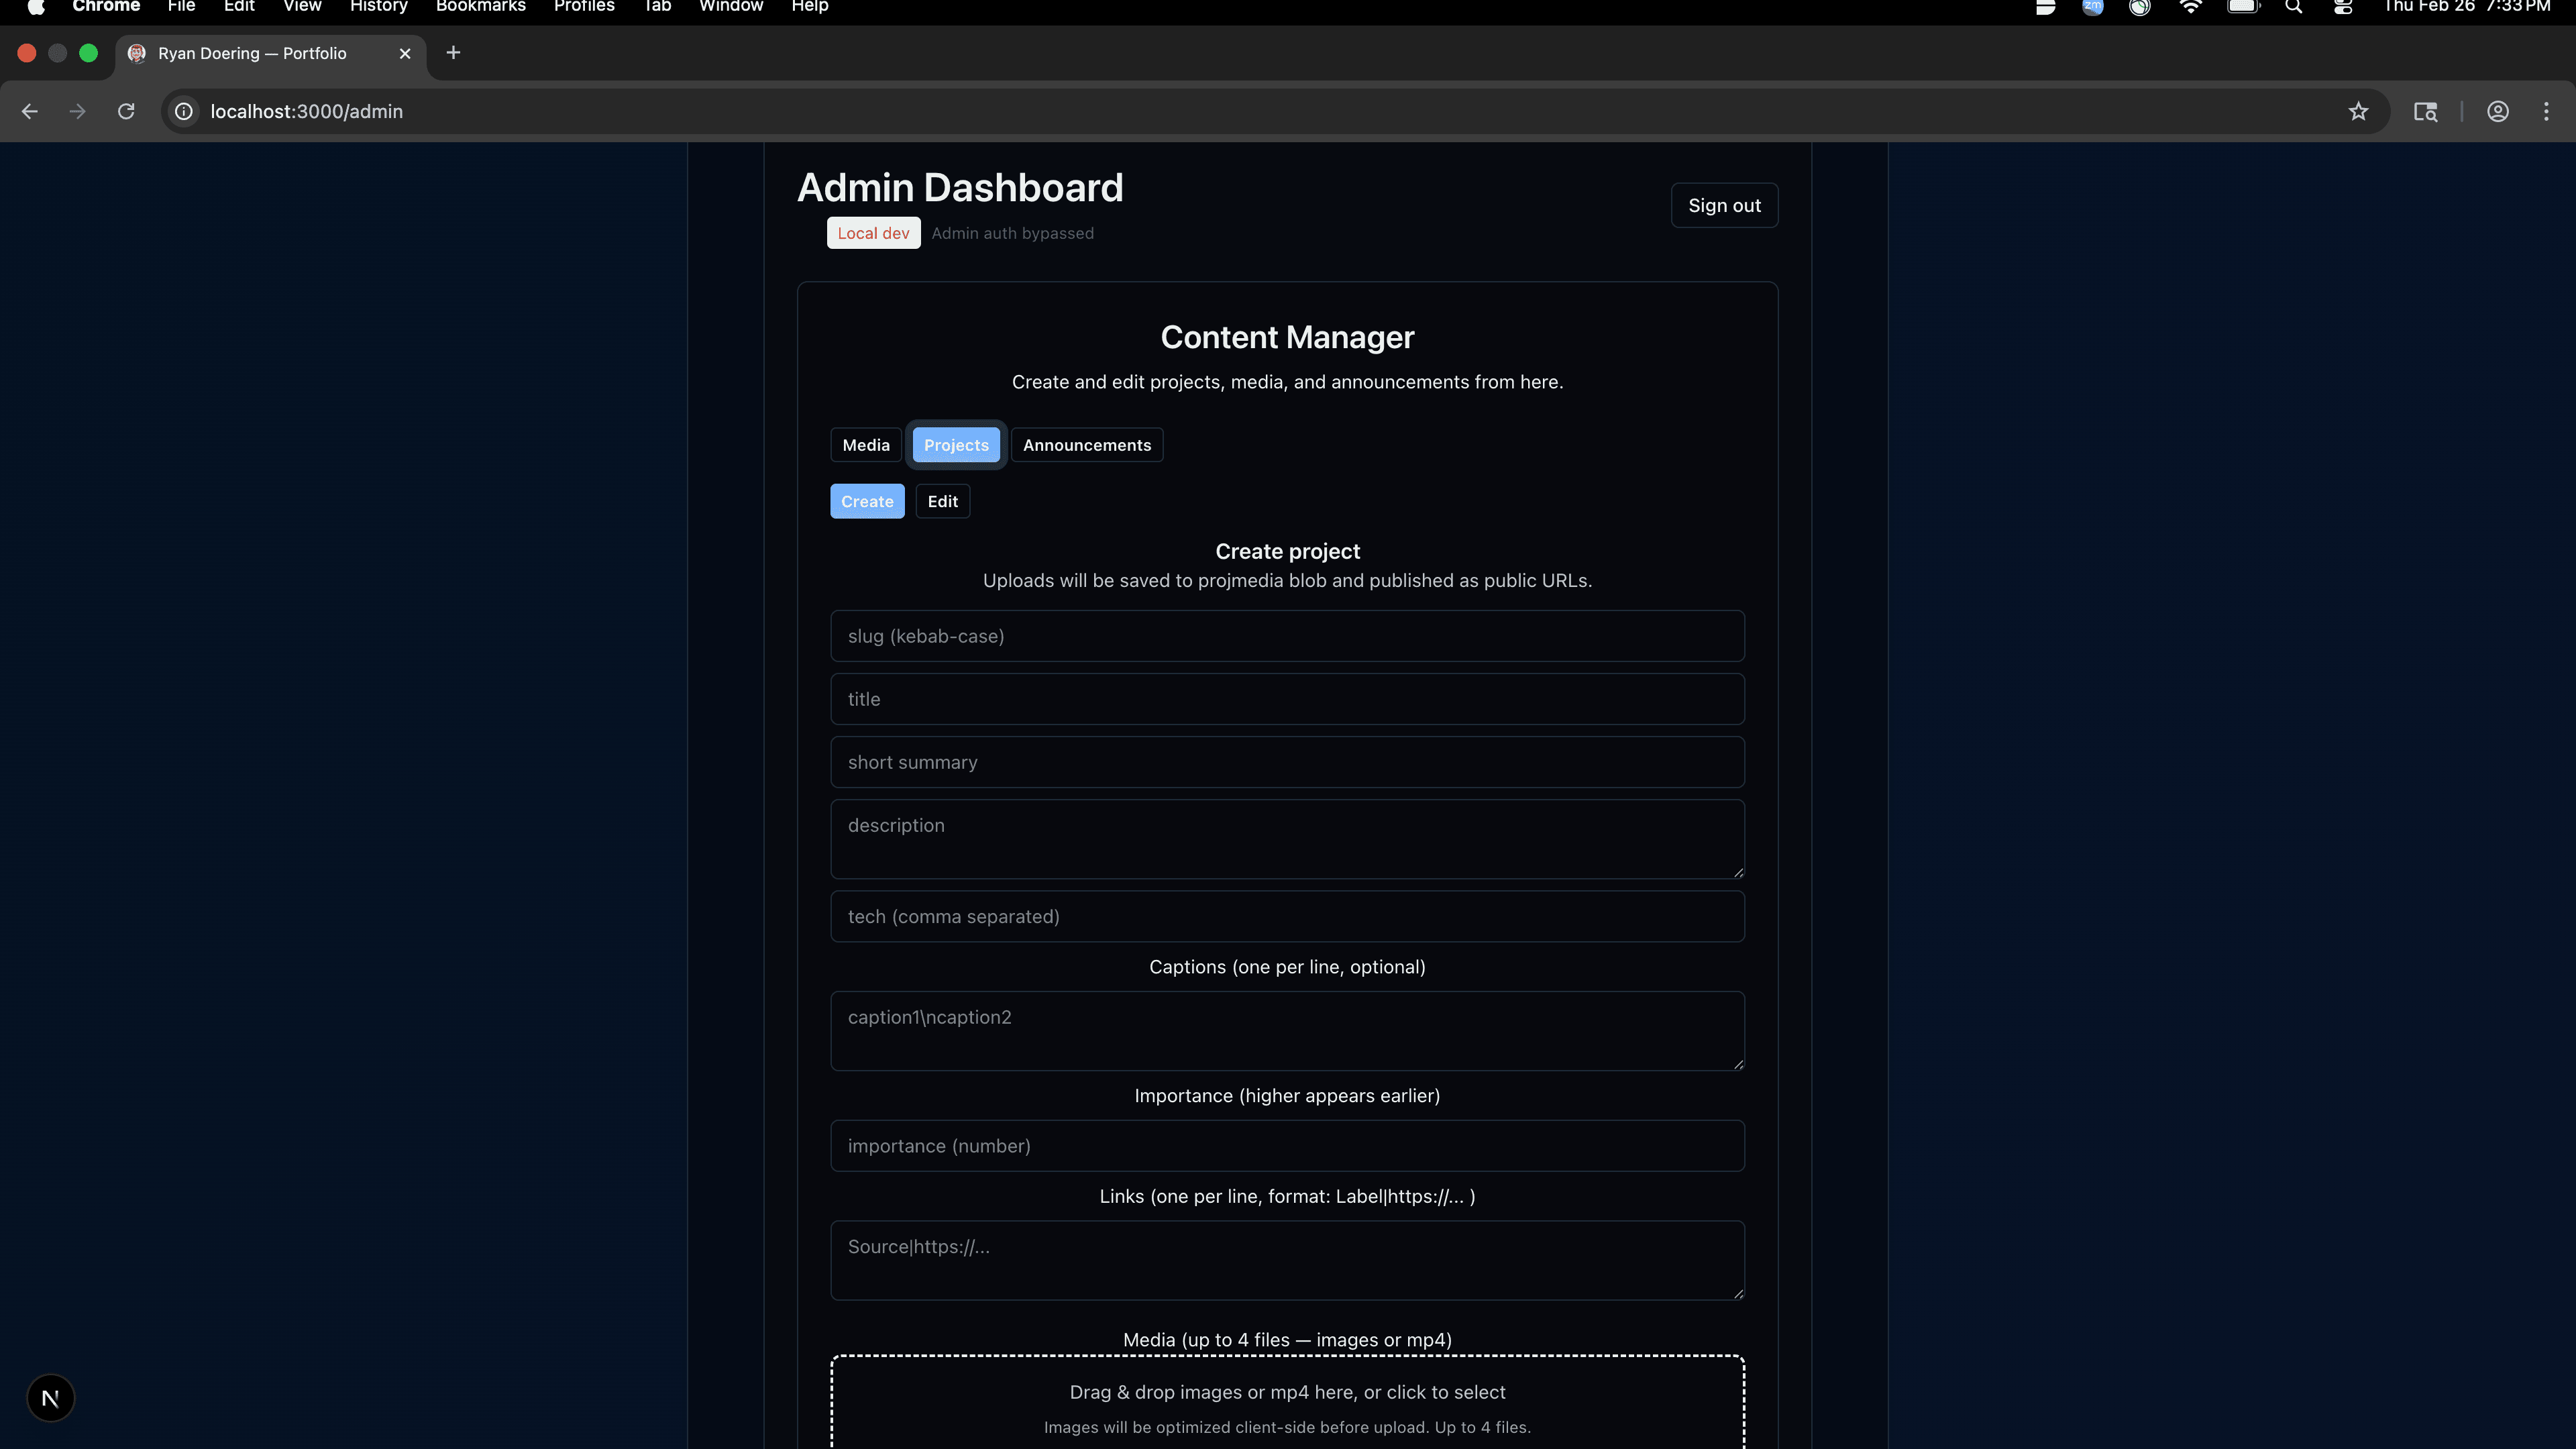Click the title input field

click(1287, 698)
